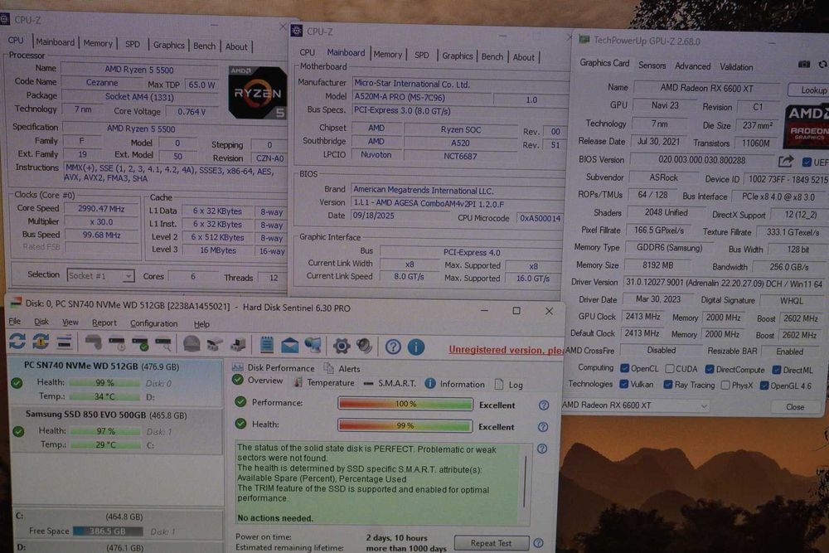Select Memory tab in left CPU-Z window

(98, 43)
